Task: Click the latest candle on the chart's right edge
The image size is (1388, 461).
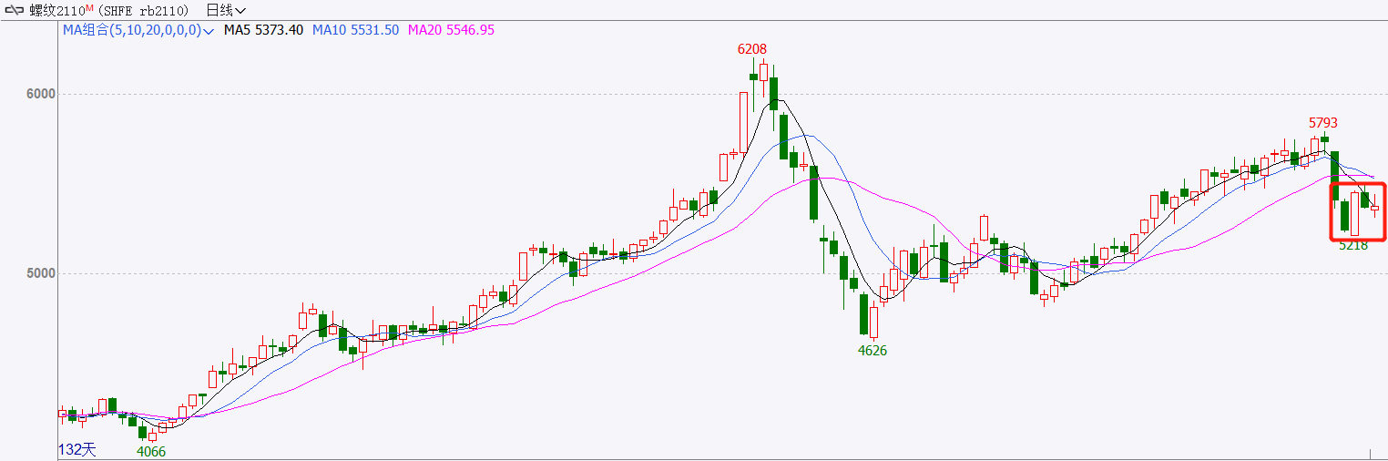Action: pos(1374,208)
